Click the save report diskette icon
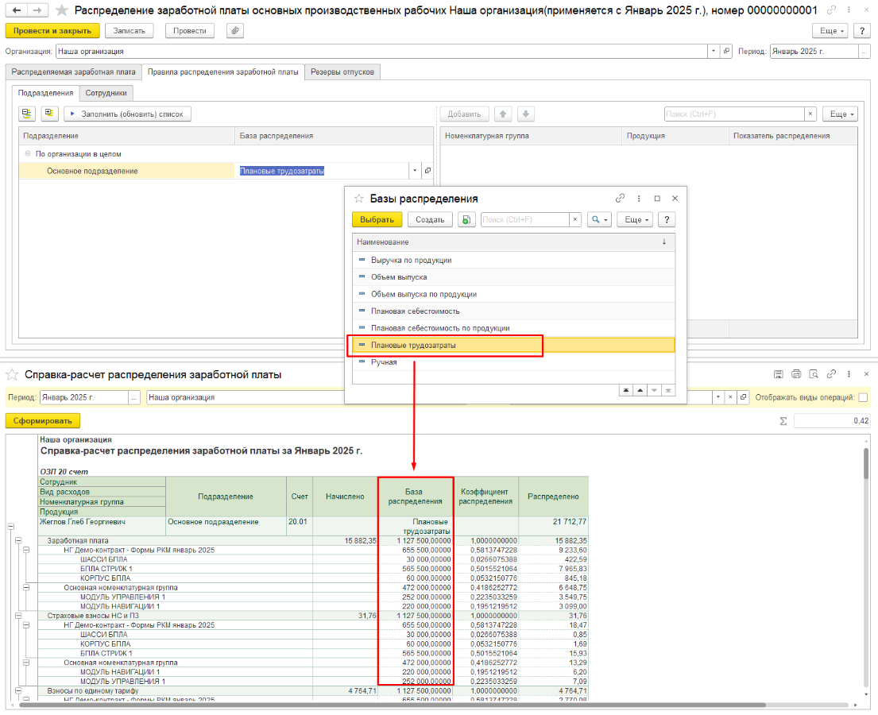Image resolution: width=878 pixels, height=715 pixels. click(x=778, y=374)
